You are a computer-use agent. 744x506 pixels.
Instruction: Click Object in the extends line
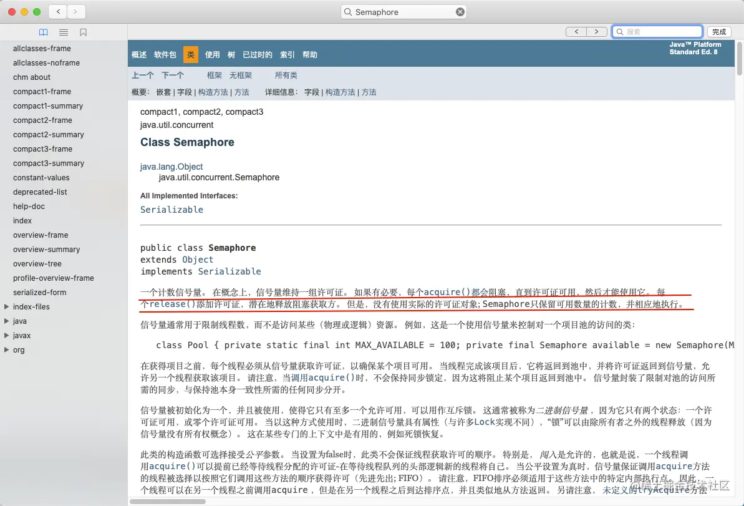click(198, 260)
